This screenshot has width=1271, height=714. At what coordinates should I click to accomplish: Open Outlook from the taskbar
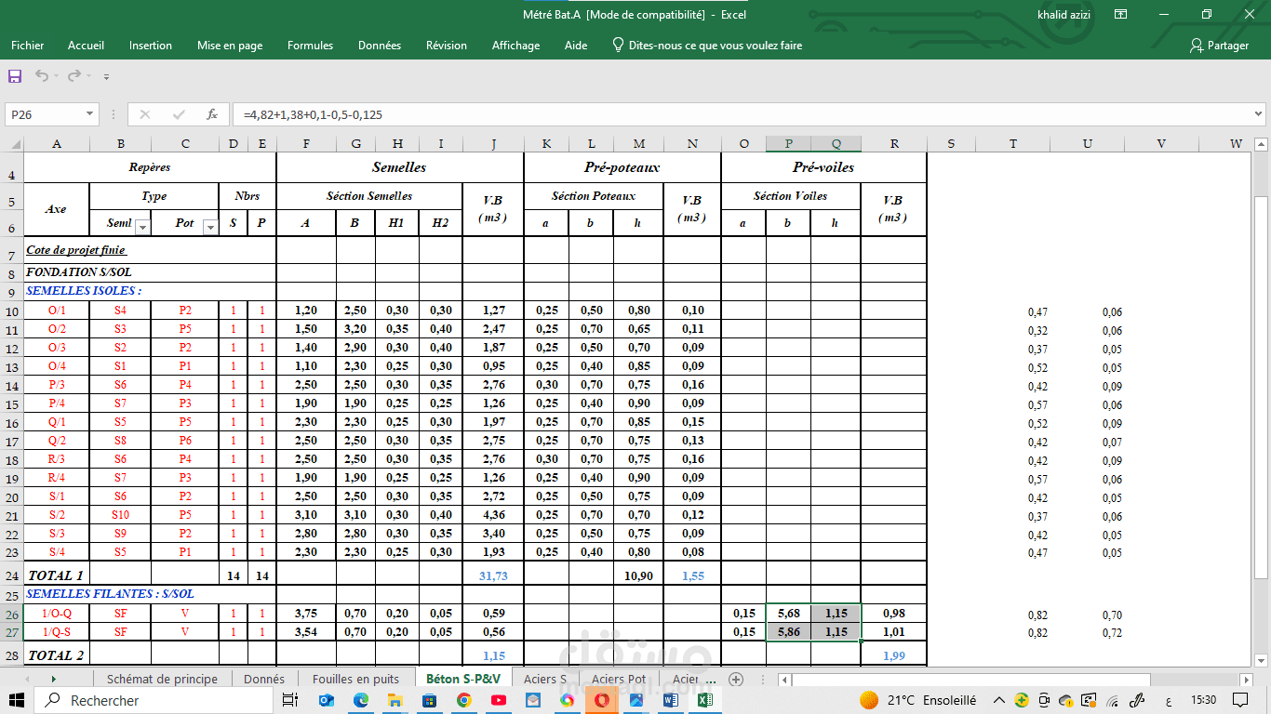pos(327,700)
